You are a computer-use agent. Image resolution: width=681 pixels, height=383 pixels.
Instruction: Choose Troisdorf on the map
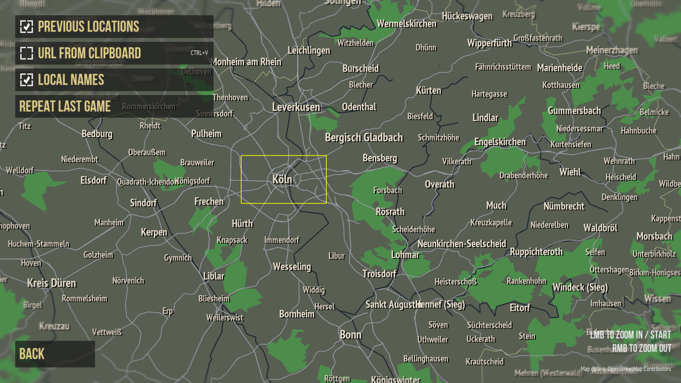[x=380, y=274]
